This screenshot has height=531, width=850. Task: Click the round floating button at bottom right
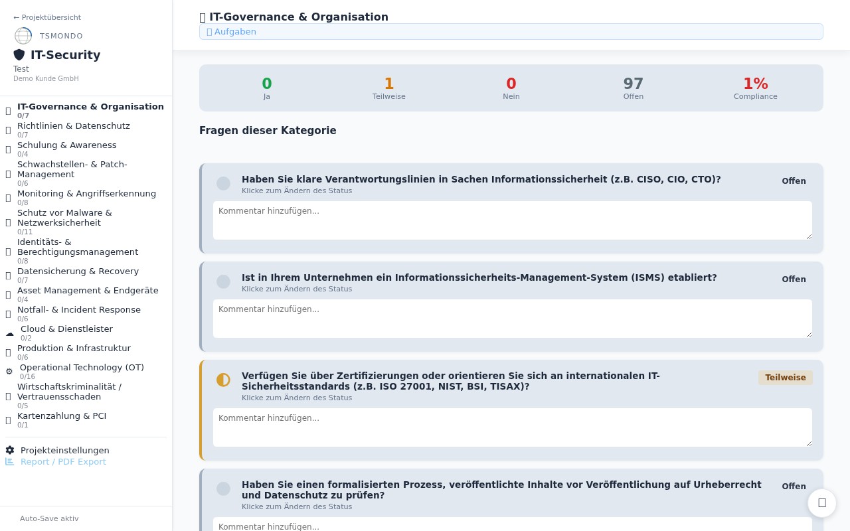[822, 503]
